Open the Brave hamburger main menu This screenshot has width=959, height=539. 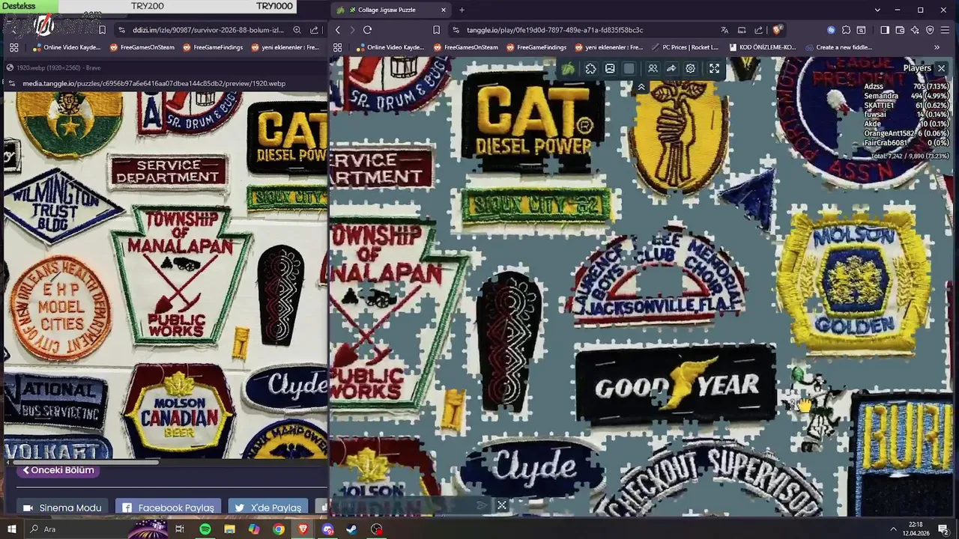(946, 30)
